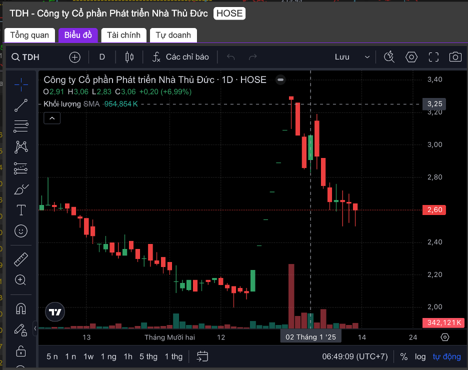Open the Fibonacci retracement tool group
This screenshot has width=468, height=370.
click(21, 126)
